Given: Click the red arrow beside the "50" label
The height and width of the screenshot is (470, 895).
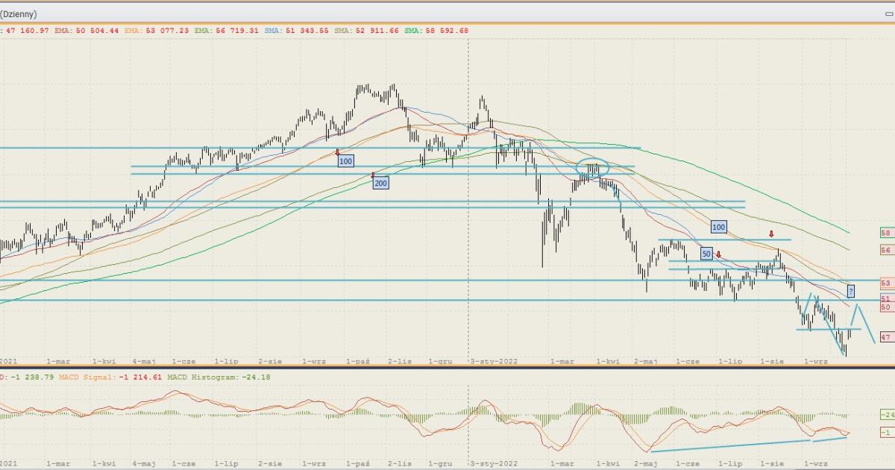Looking at the screenshot, I should (718, 254).
